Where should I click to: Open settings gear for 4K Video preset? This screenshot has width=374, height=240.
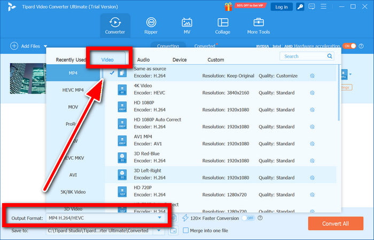click(x=312, y=92)
